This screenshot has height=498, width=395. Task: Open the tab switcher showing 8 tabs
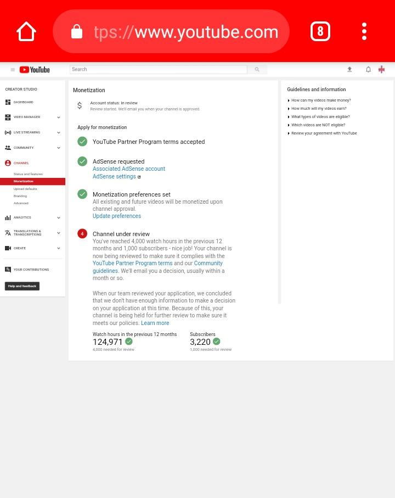pyautogui.click(x=320, y=31)
